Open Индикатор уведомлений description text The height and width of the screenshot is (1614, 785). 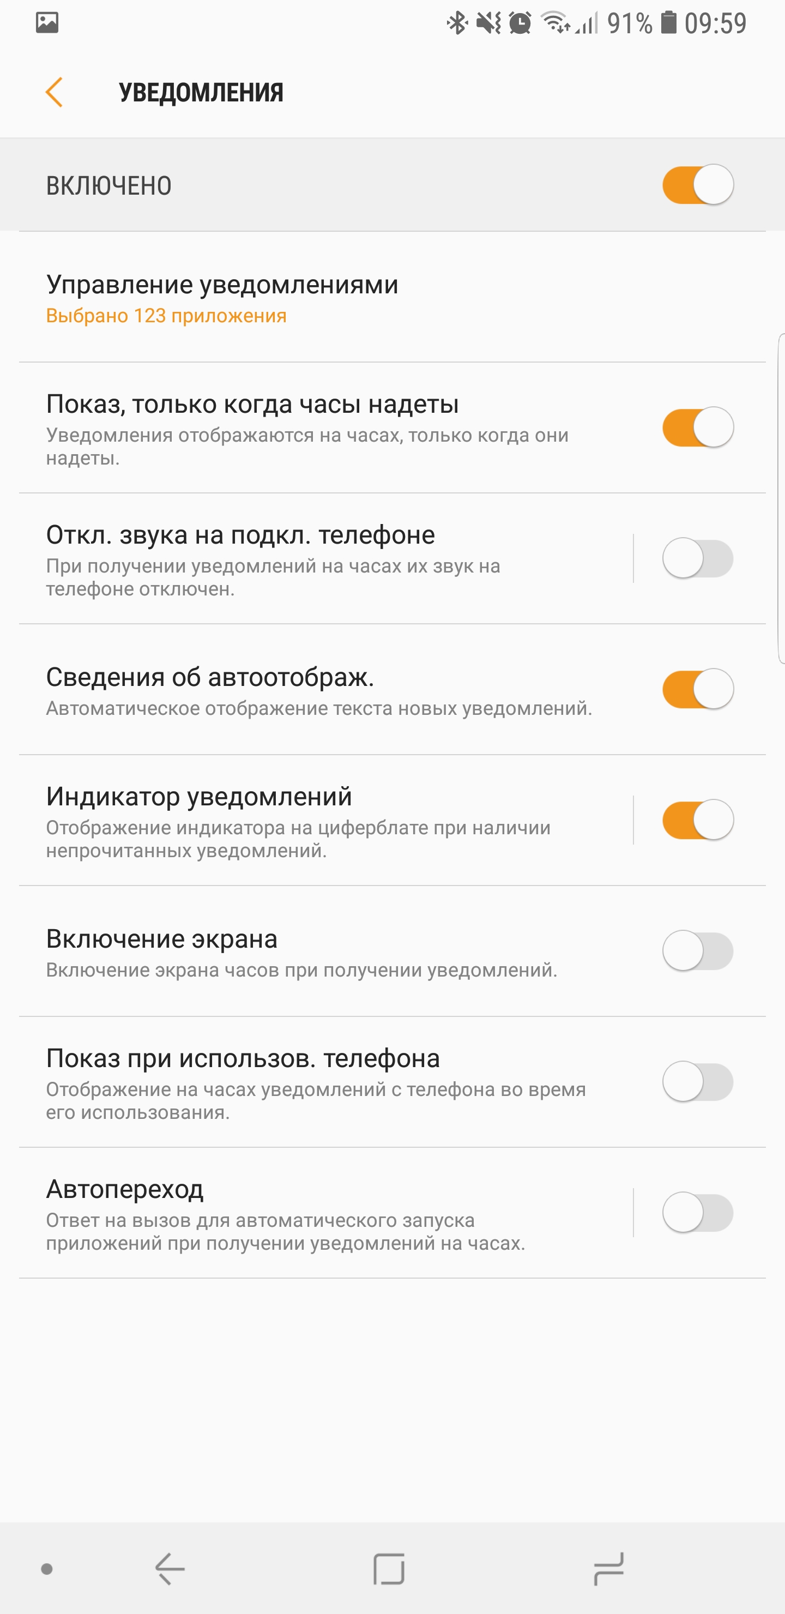tap(298, 839)
